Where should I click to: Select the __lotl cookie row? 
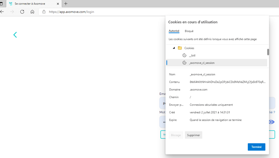217,55
